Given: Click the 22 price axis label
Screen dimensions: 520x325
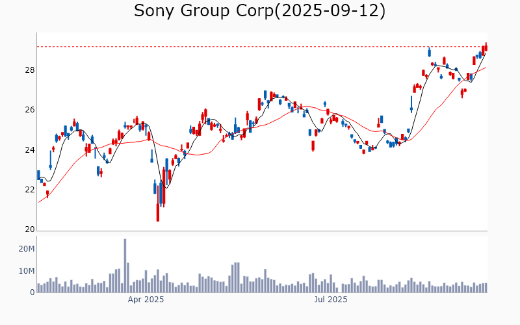Looking at the screenshot, I should click(30, 190).
